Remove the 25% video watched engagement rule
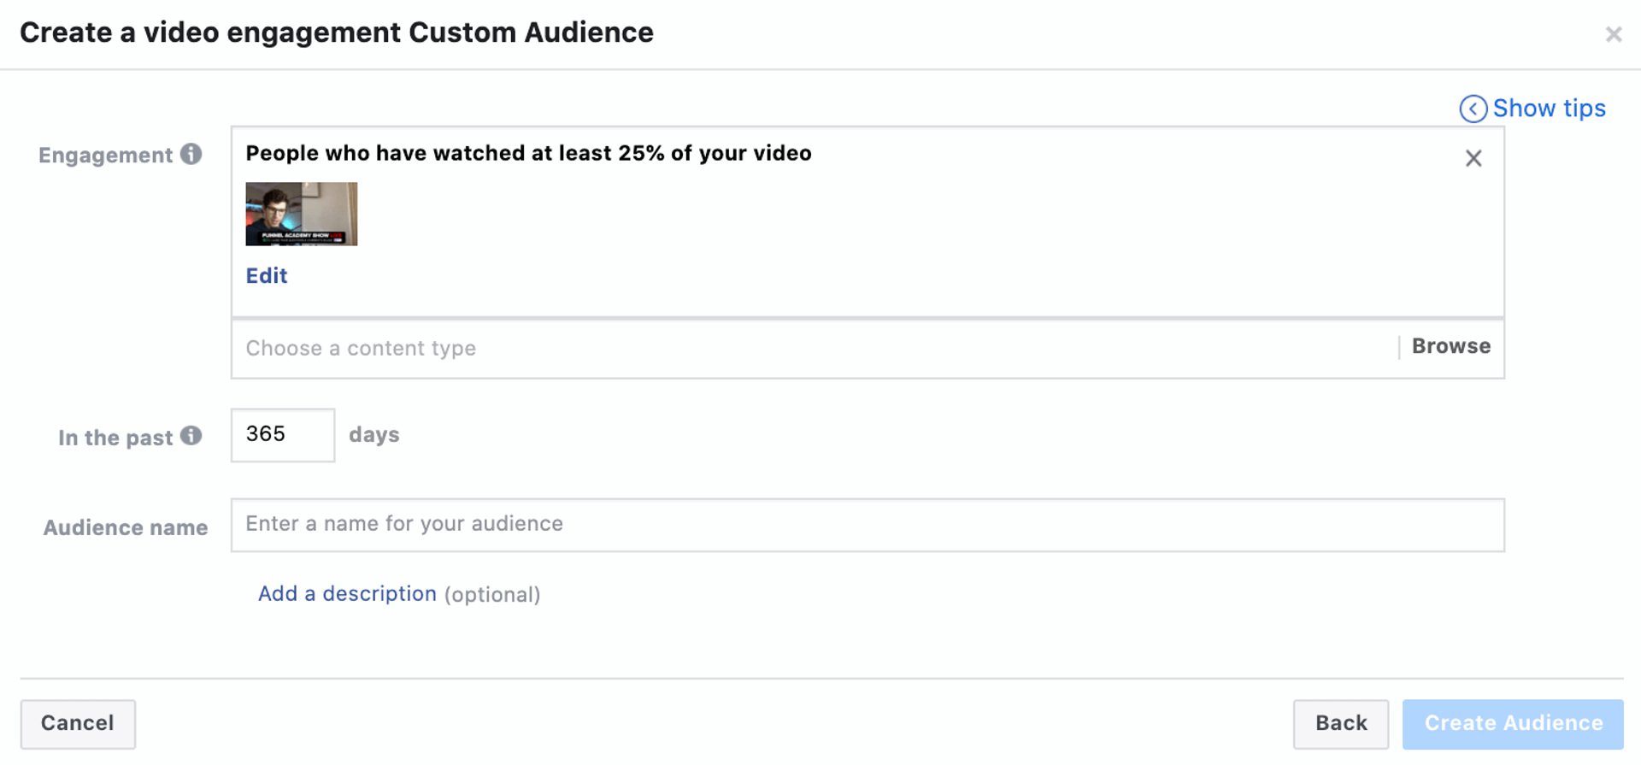 pos(1473,158)
